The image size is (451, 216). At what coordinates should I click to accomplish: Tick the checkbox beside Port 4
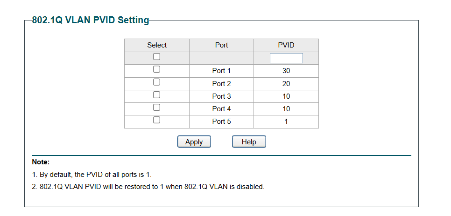pyautogui.click(x=156, y=107)
